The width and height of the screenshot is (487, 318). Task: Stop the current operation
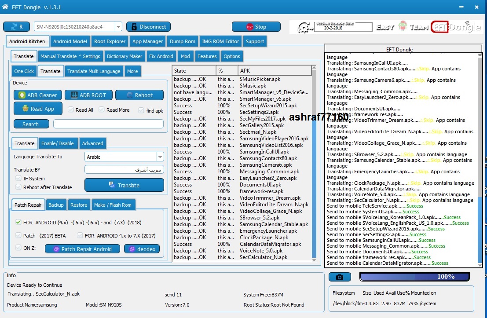(256, 27)
